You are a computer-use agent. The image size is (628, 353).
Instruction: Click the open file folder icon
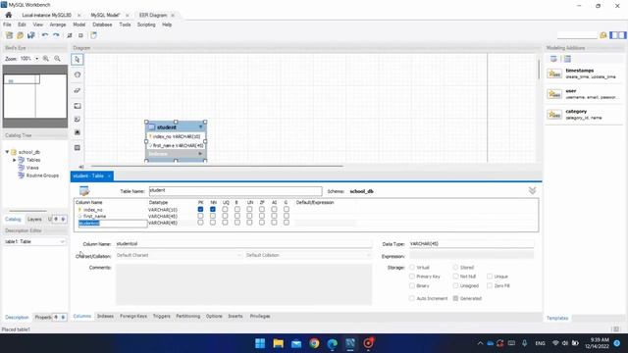[x=20, y=35]
